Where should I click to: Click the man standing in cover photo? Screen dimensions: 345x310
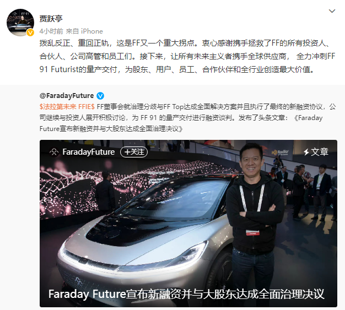tap(255, 215)
